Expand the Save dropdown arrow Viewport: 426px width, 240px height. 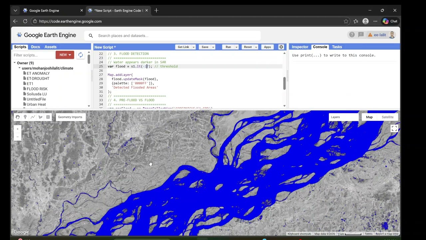213,47
